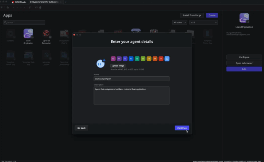
Task: Choose the light blue icon color swatch
Action: (x=167, y=58)
